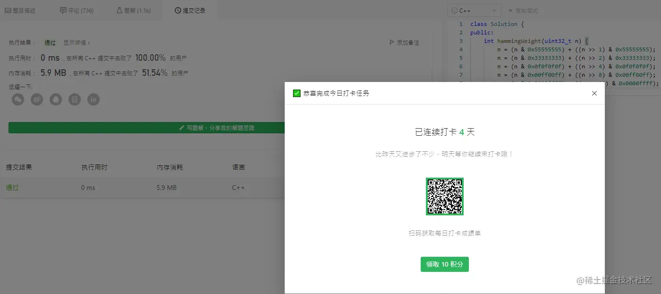Viewport: 661px width, 294px height.
Task: Share result via LinkedIn icon
Action: 93,99
